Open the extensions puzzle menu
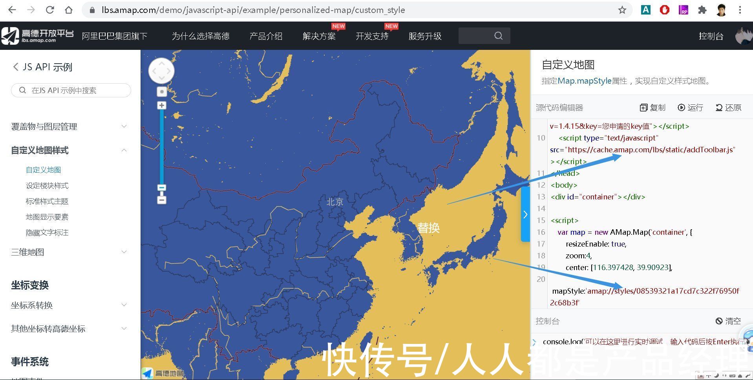 (702, 10)
